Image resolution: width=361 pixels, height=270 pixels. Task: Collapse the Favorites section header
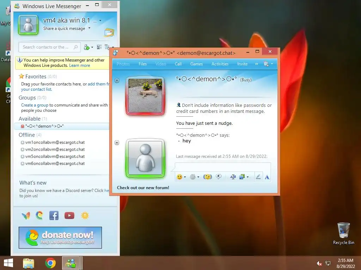click(36, 76)
